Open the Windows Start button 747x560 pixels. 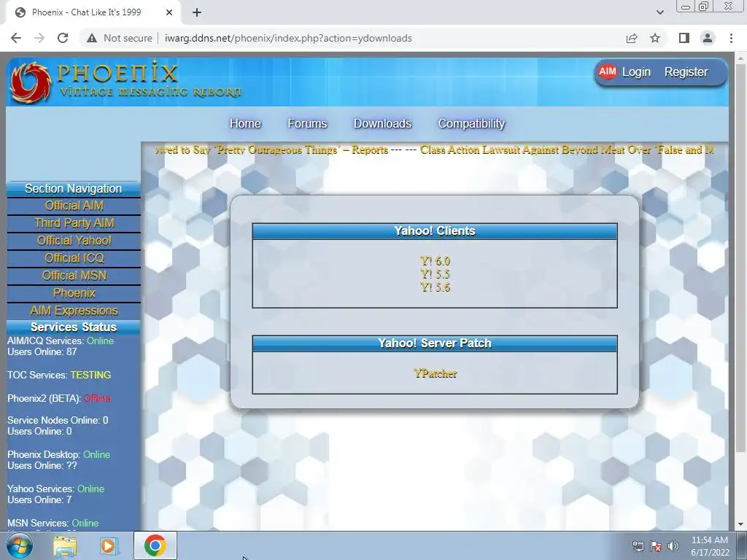[x=19, y=545]
